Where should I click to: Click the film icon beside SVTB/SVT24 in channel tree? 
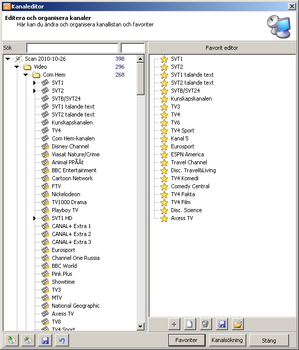45,99
